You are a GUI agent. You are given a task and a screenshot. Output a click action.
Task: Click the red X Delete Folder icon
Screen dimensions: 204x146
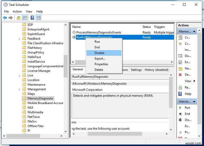(x=180, y=75)
